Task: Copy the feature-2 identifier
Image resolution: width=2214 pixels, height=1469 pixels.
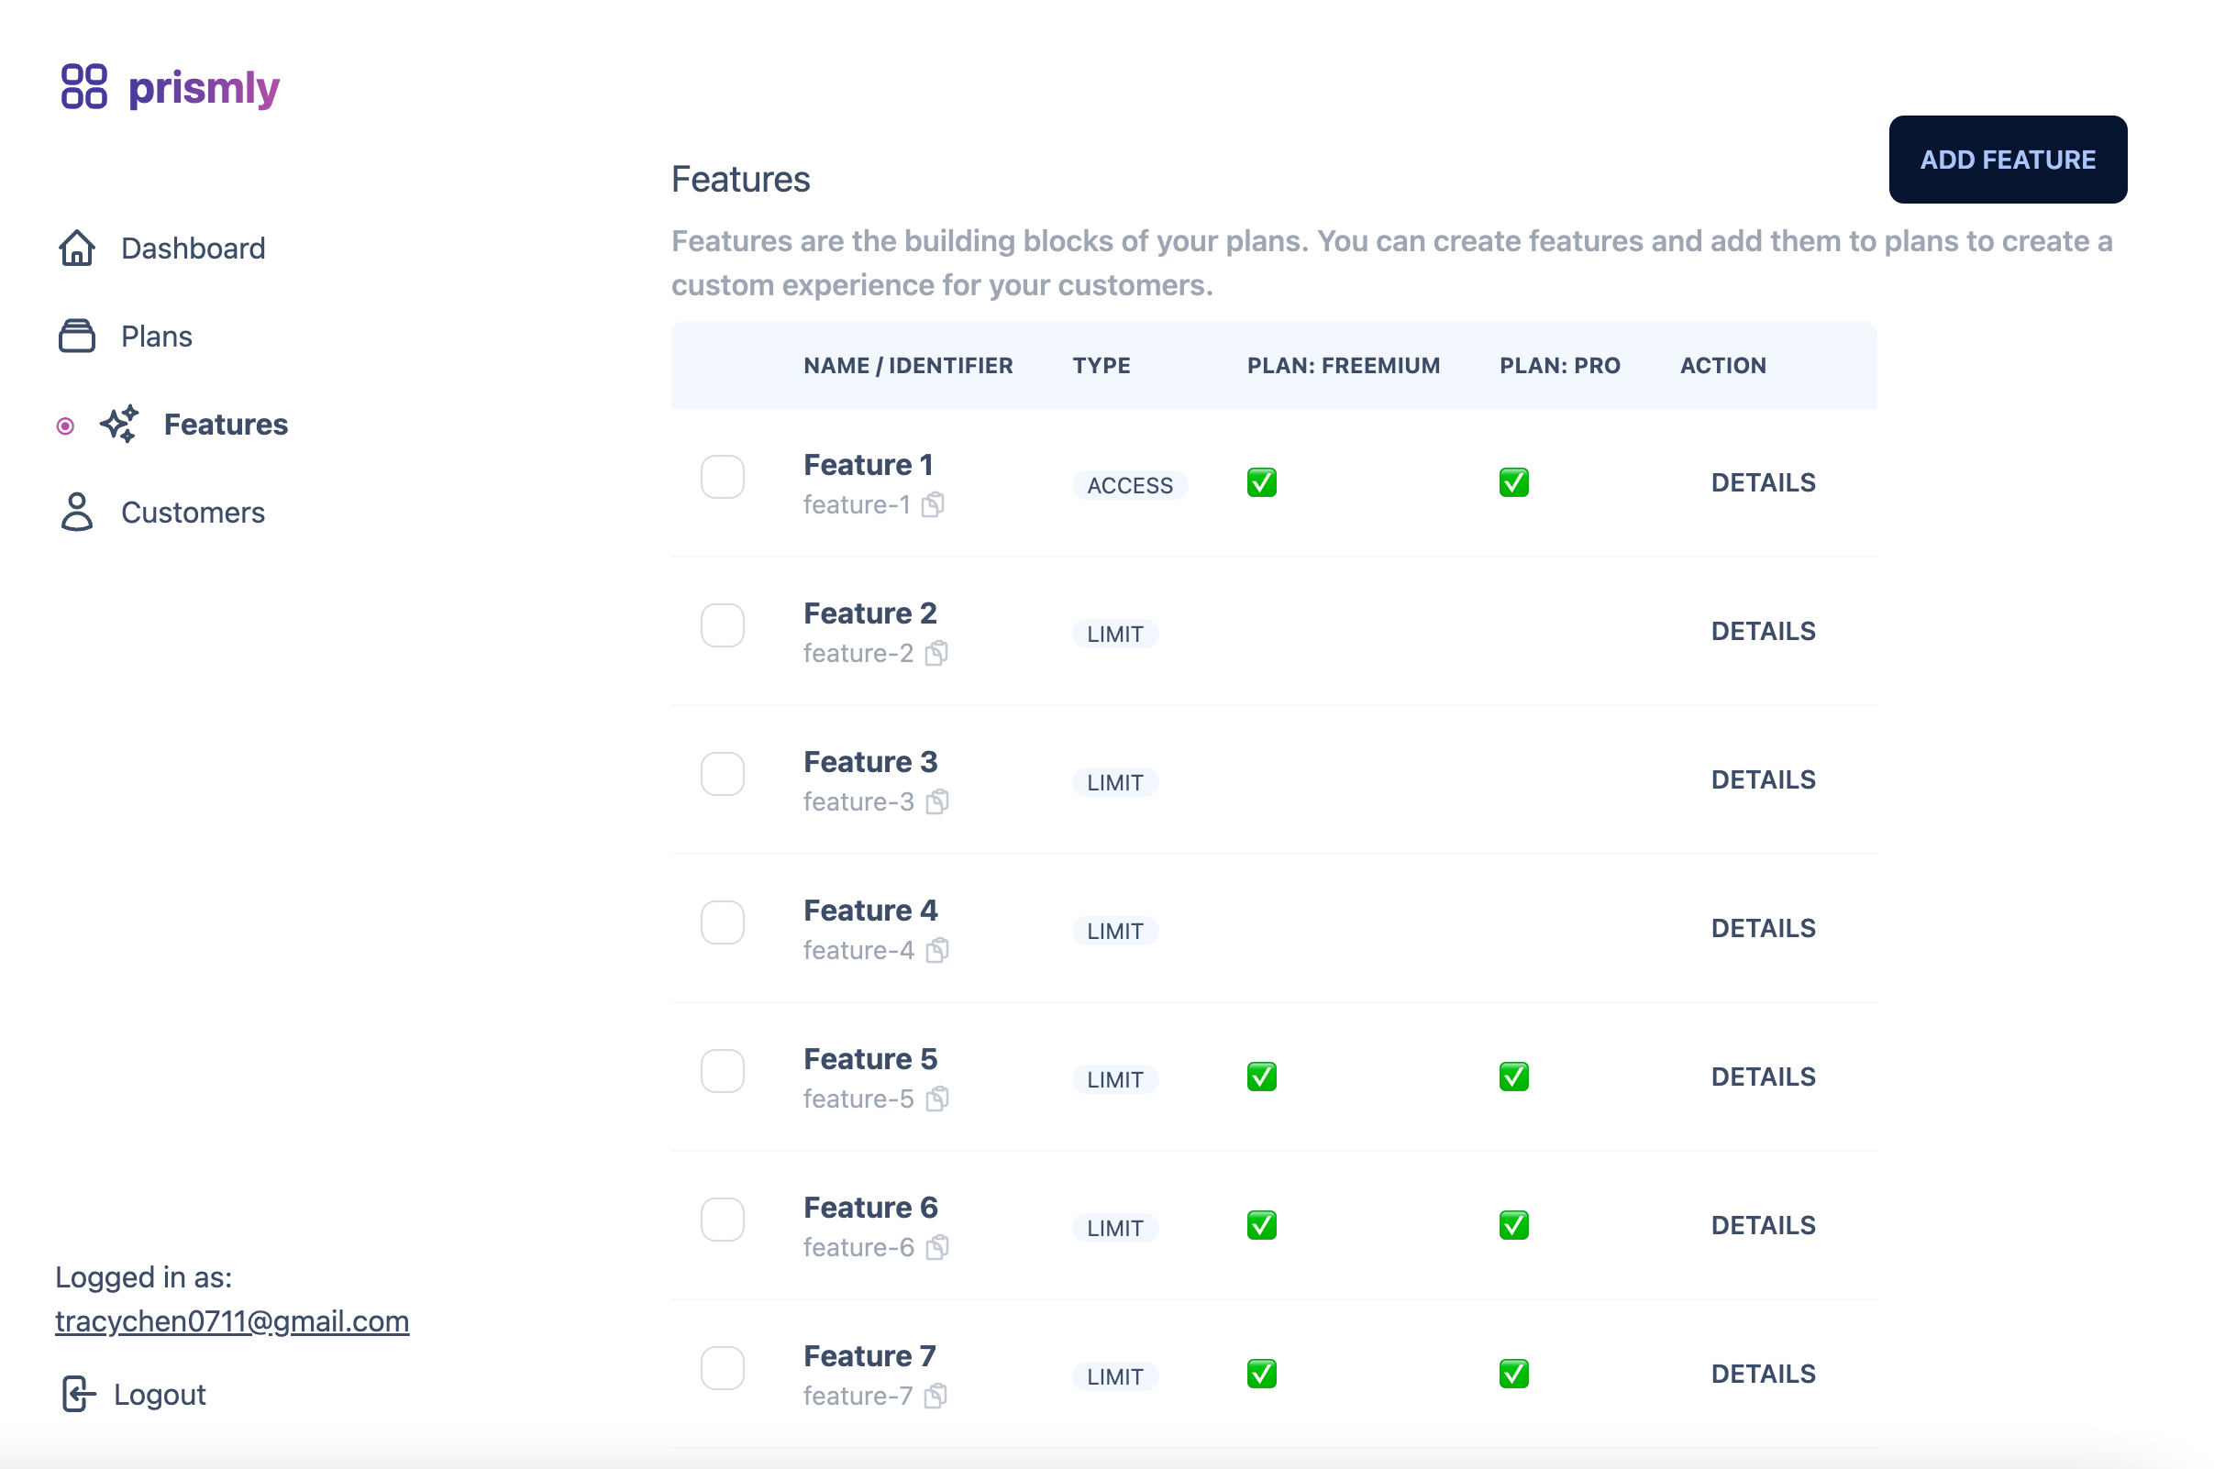Action: [937, 654]
